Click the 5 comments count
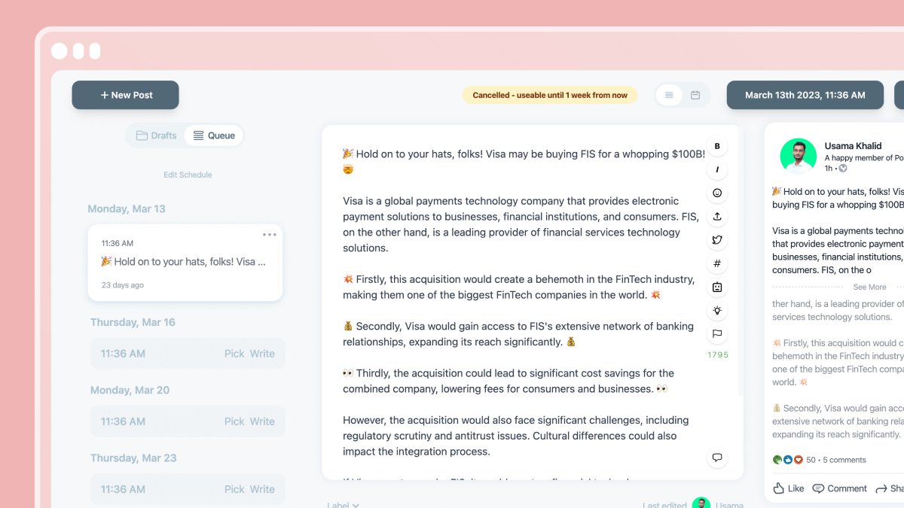Viewport: 904px width, 508px height. click(x=844, y=460)
